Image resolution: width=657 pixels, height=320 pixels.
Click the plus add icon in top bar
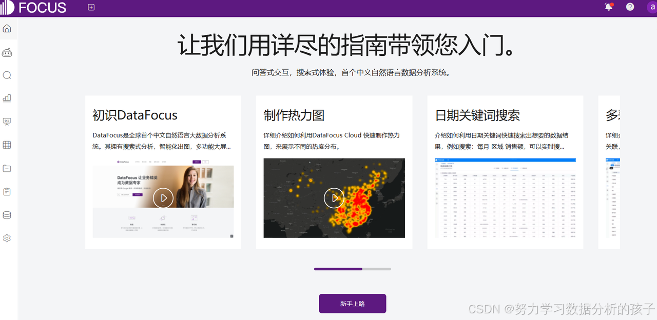[91, 7]
